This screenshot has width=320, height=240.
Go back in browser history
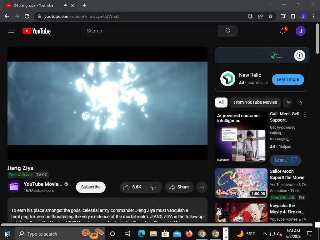pyautogui.click(x=7, y=16)
